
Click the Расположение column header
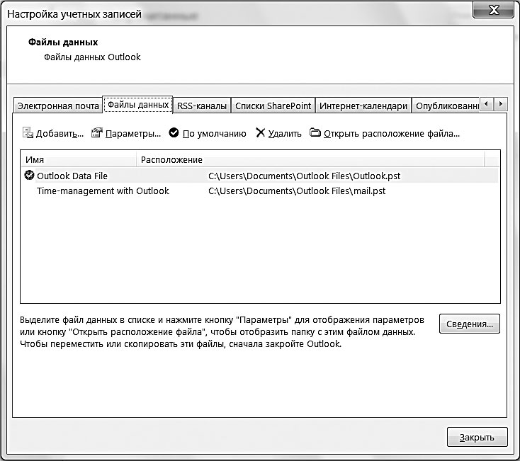coord(310,159)
